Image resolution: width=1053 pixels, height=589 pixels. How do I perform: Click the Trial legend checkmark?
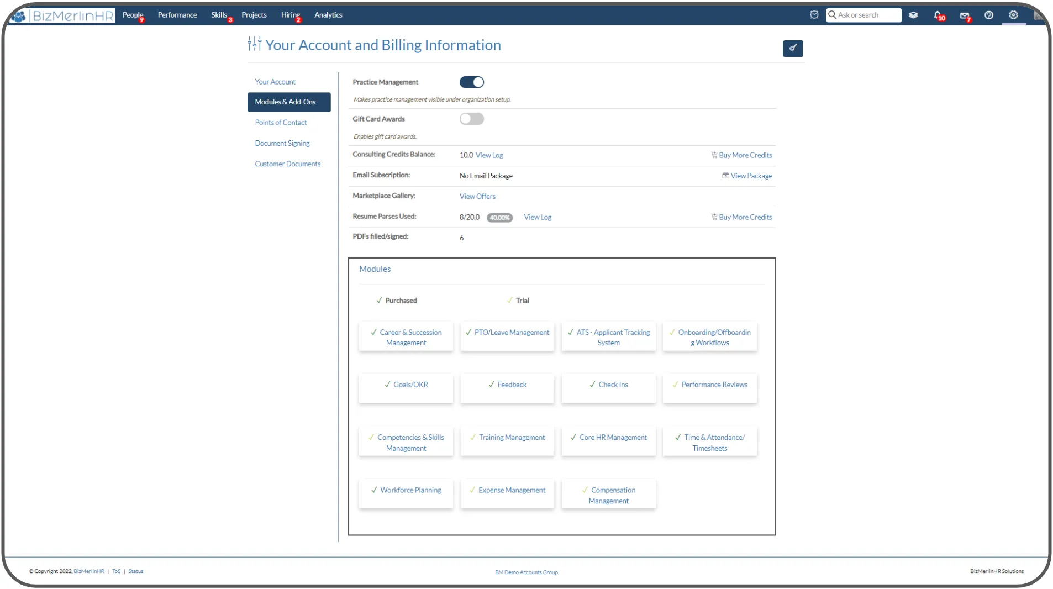[509, 301]
